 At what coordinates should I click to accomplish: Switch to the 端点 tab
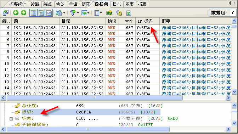pos(47,4)
